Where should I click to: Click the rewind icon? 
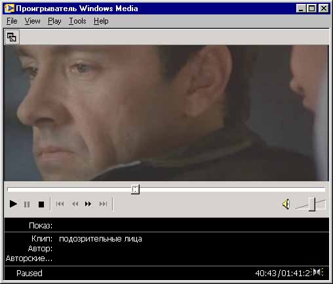coord(75,204)
